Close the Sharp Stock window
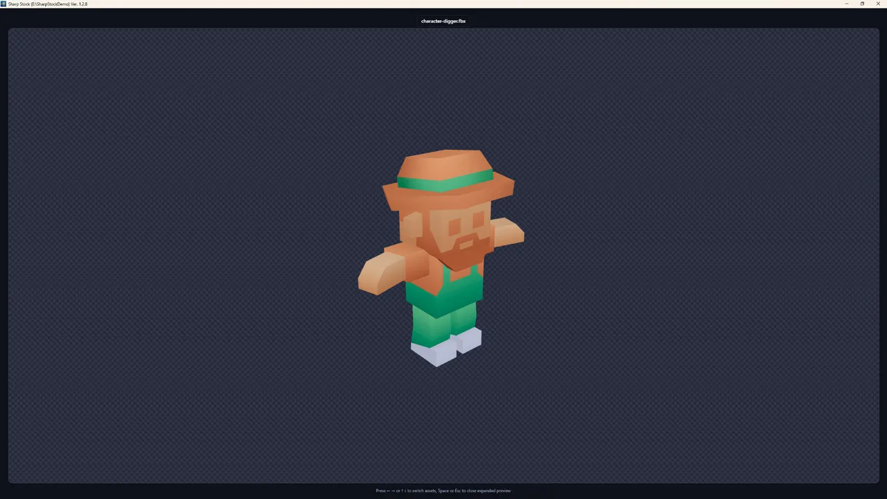This screenshot has width=887, height=499. (878, 4)
